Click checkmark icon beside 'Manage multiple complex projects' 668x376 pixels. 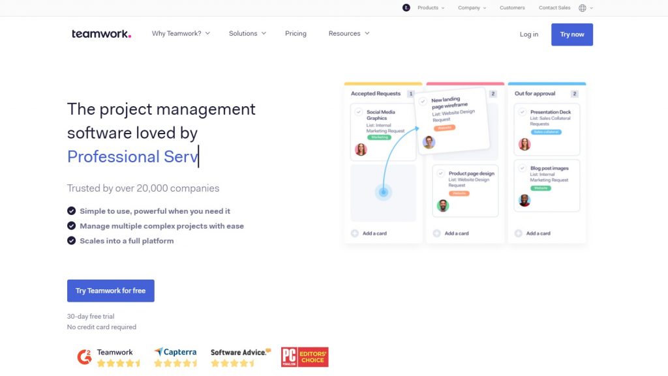tap(72, 226)
